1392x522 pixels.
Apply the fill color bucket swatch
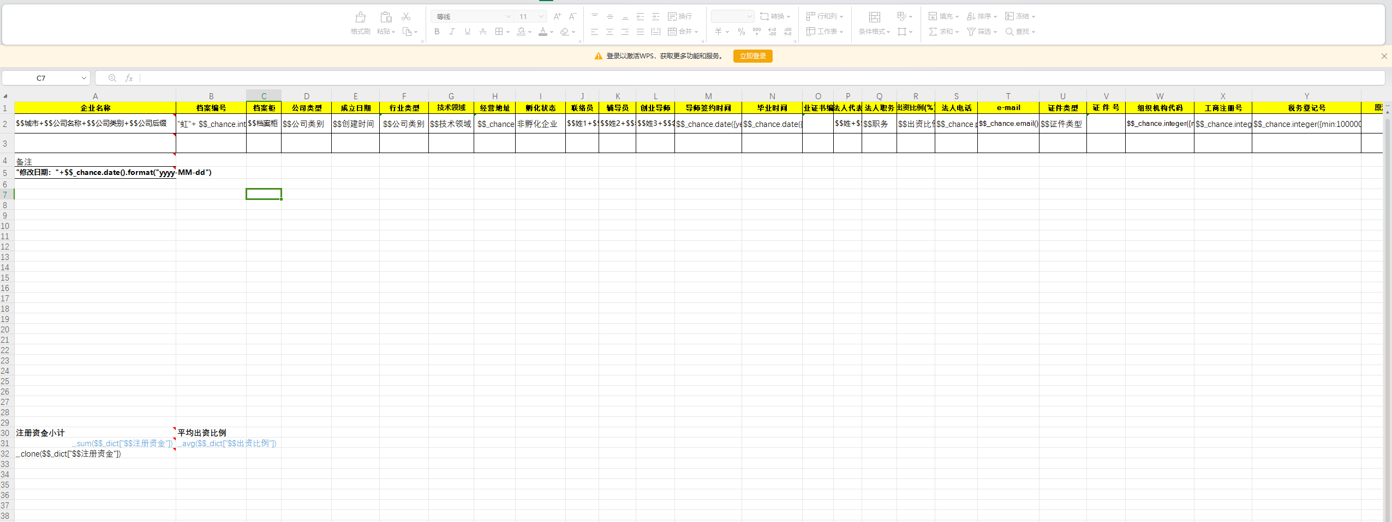point(521,32)
